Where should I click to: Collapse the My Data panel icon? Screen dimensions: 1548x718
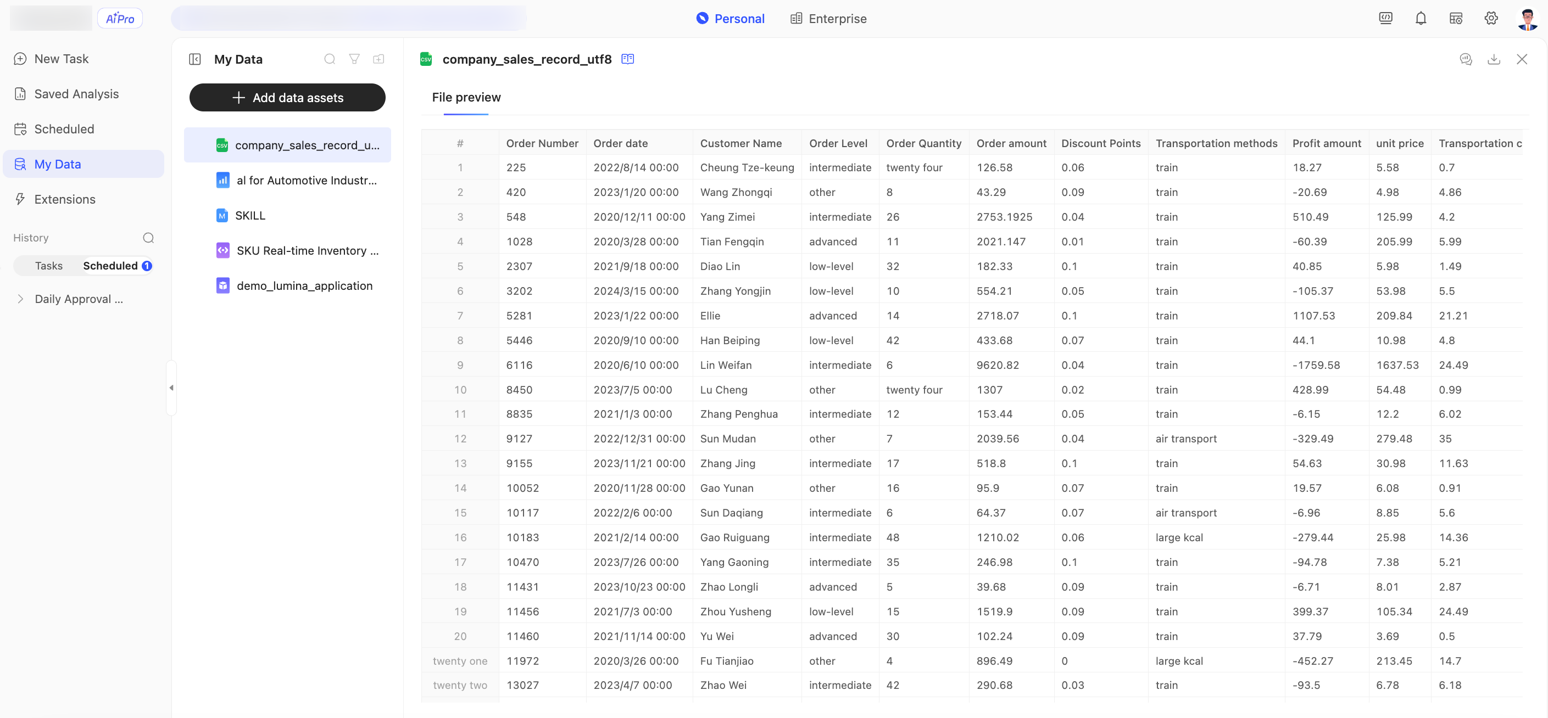194,59
